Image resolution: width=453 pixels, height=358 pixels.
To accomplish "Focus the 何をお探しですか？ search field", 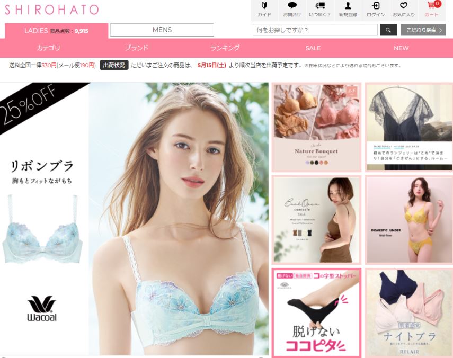I will click(315, 30).
